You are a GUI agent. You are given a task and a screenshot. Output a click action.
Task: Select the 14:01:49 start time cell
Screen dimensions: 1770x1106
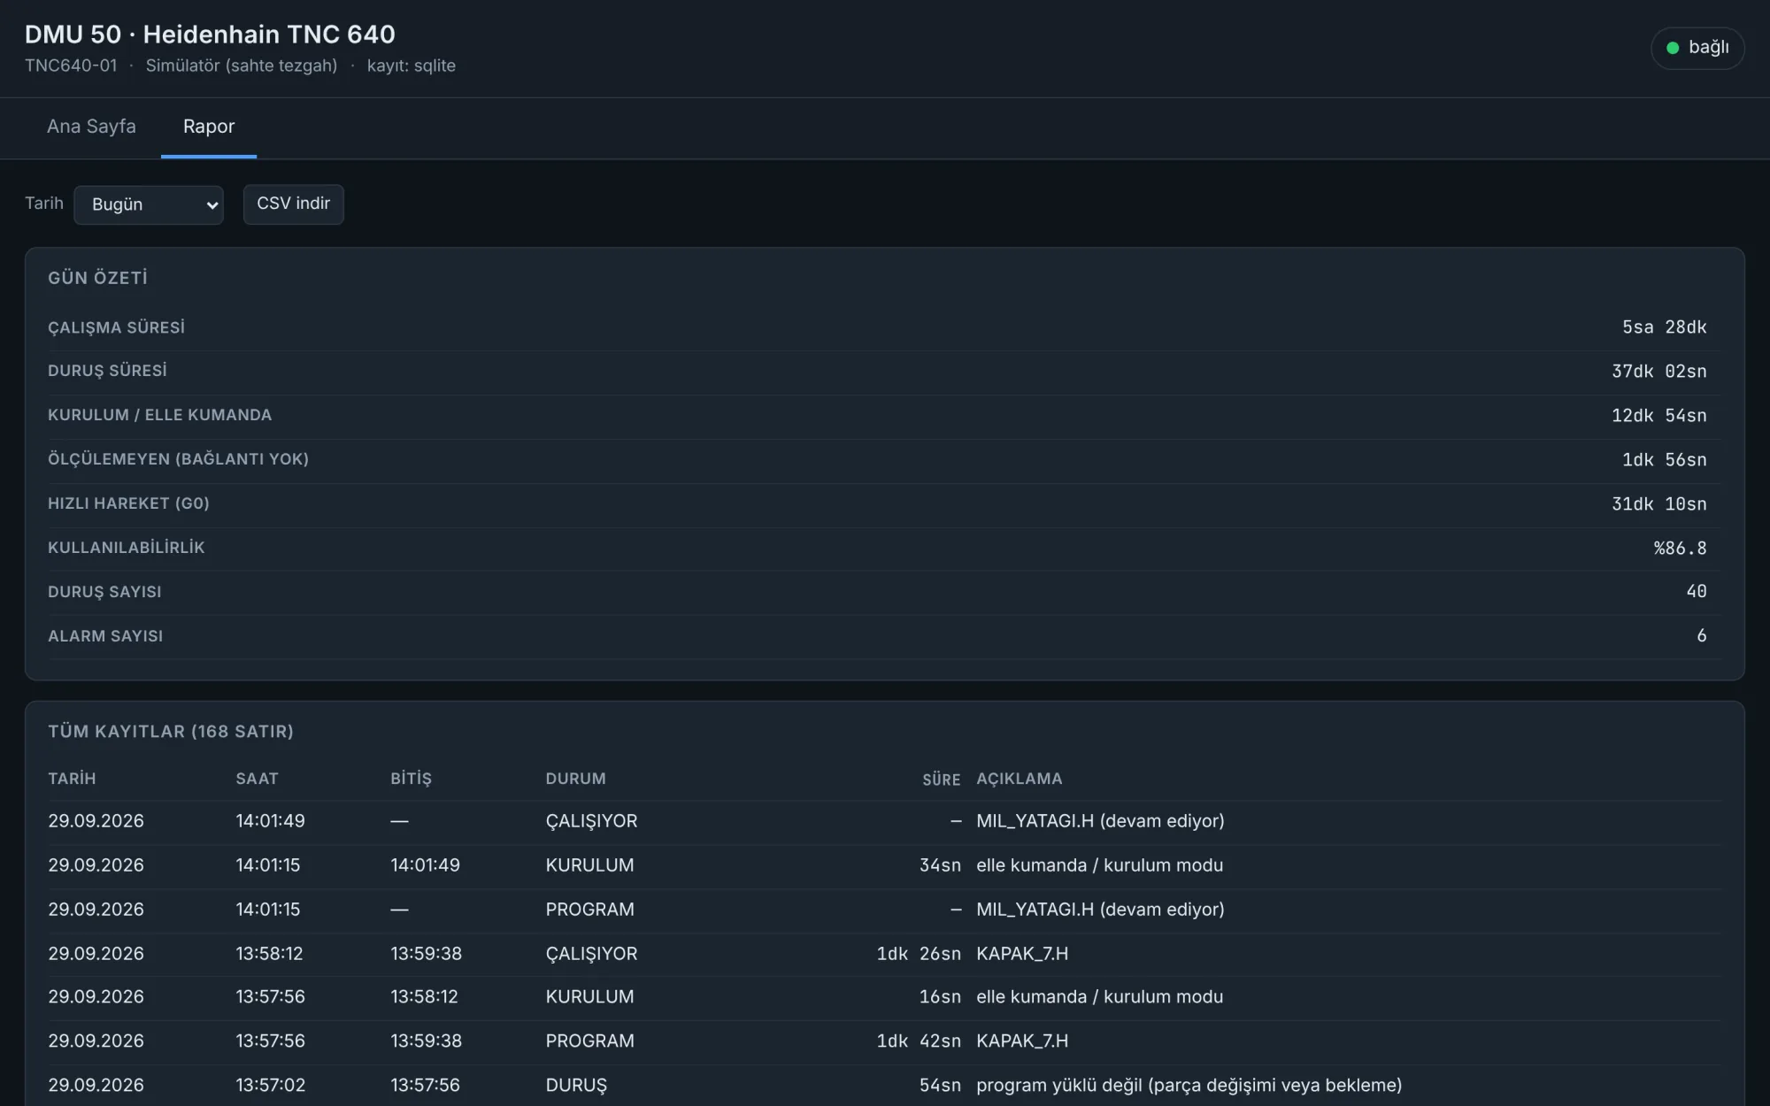[270, 821]
